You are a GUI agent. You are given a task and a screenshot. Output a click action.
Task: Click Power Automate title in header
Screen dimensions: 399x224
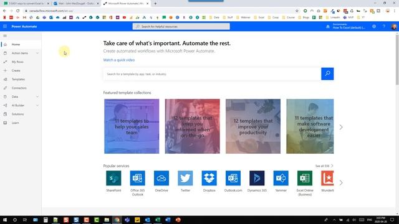[x=24, y=26]
